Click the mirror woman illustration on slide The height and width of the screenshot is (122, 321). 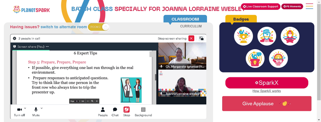click(131, 90)
